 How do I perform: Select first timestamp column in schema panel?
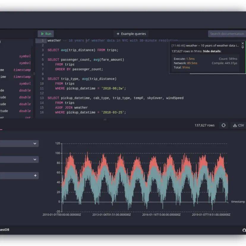point(22,70)
